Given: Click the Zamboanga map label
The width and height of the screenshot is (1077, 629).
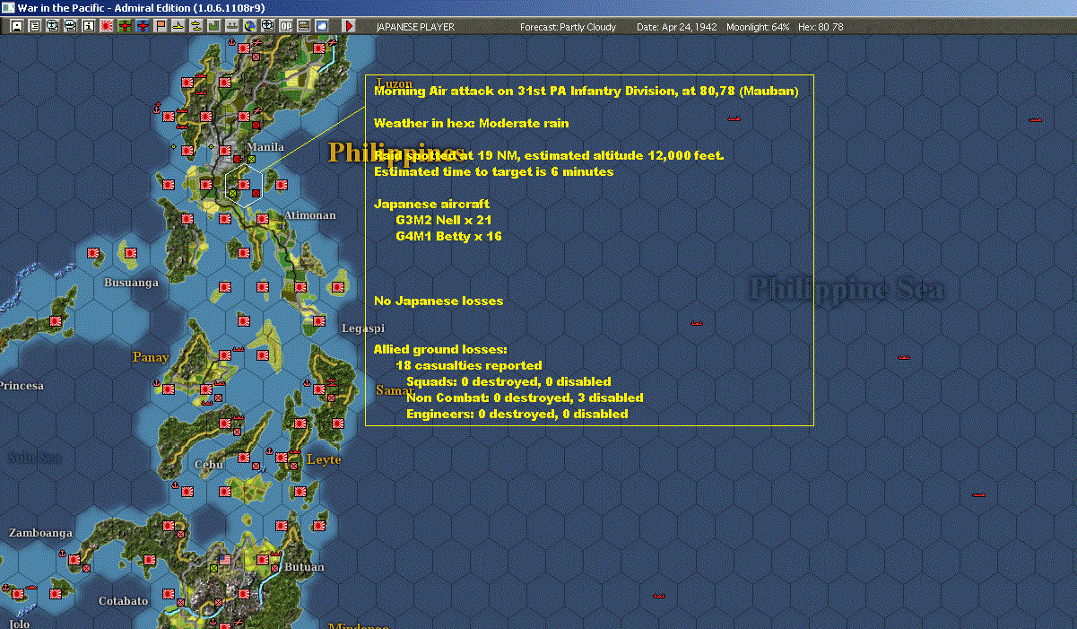Looking at the screenshot, I should 40,533.
